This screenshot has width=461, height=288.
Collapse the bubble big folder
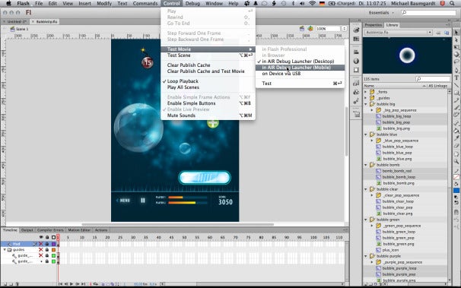coord(366,104)
